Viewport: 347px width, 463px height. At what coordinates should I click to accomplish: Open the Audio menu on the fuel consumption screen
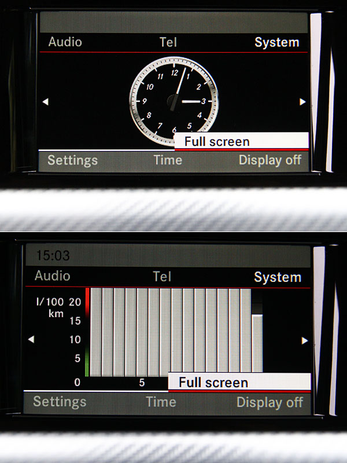pyautogui.click(x=52, y=276)
